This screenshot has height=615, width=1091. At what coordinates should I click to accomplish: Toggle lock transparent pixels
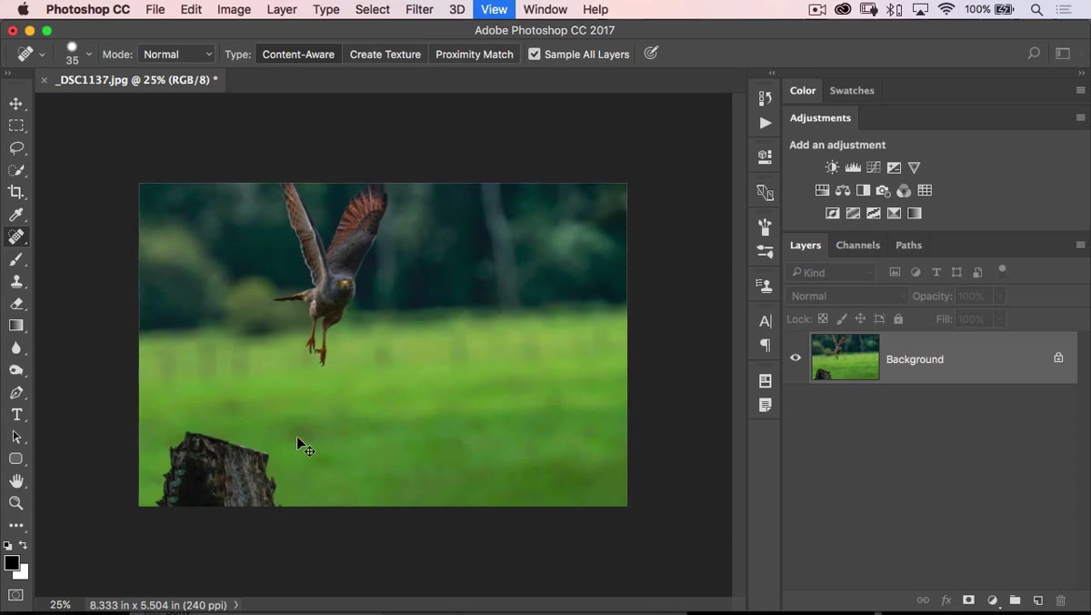click(823, 319)
